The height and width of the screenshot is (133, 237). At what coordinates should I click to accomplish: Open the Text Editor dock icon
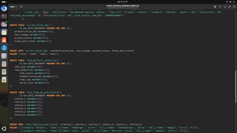[4, 32]
